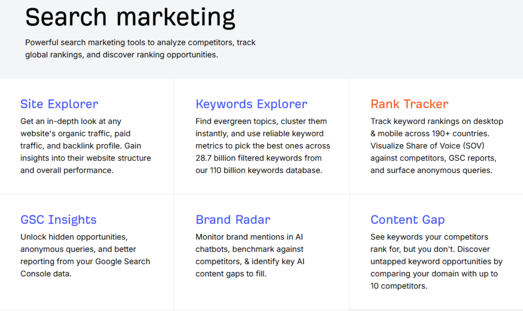Image resolution: width=523 pixels, height=311 pixels.
Task: Open the Content Gap link
Action: click(408, 220)
